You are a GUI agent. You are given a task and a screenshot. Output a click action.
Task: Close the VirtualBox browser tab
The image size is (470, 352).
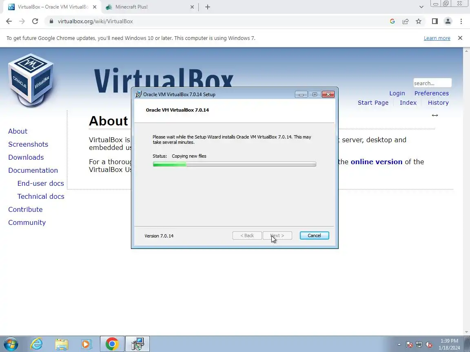[x=95, y=7]
